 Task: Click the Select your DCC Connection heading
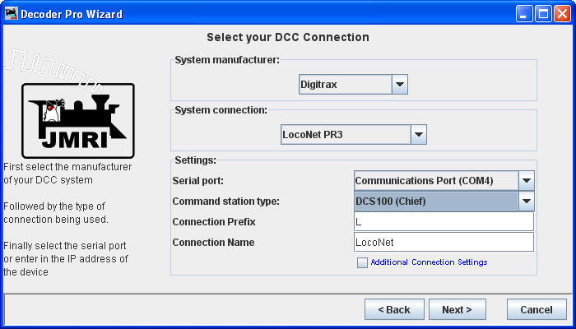click(x=287, y=37)
